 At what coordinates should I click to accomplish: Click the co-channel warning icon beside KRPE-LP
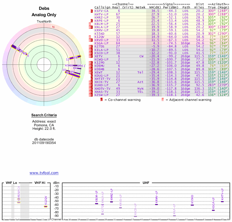coord(92,21)
